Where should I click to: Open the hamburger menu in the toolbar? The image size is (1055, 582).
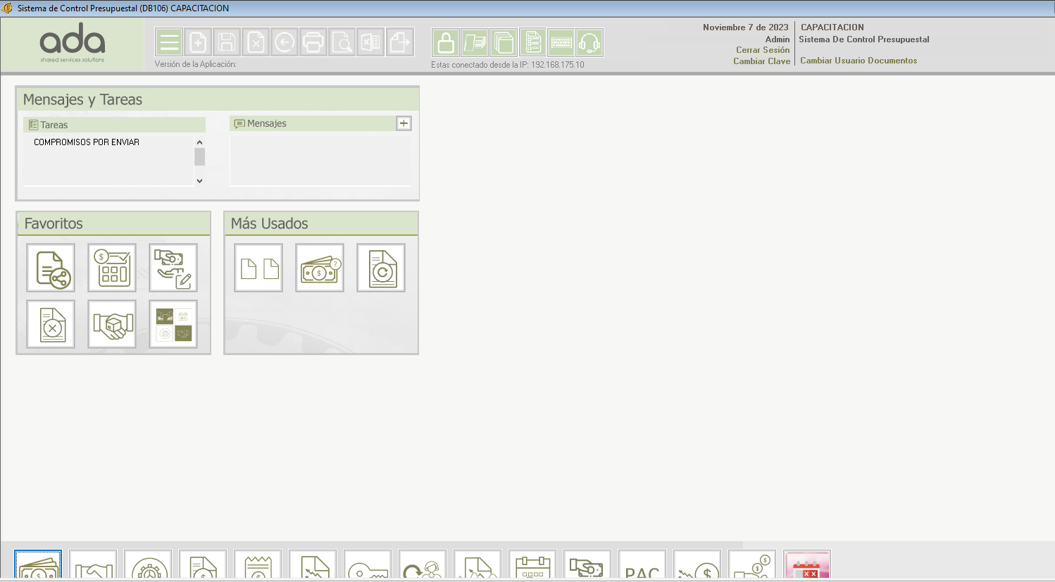tap(169, 43)
